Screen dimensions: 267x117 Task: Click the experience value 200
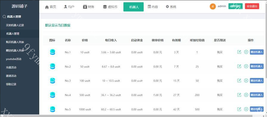click(x=197, y=95)
